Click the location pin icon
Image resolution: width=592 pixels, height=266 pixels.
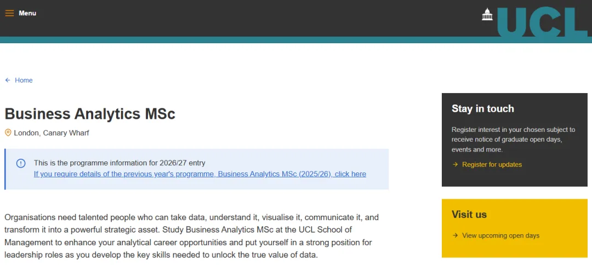pyautogui.click(x=8, y=133)
